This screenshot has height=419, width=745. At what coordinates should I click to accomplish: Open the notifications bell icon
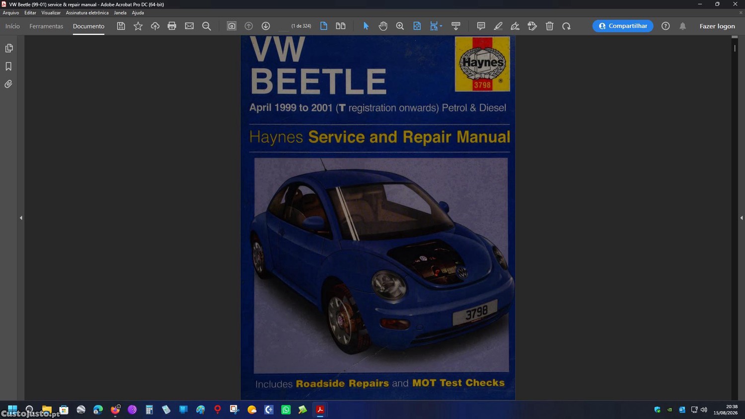683,26
